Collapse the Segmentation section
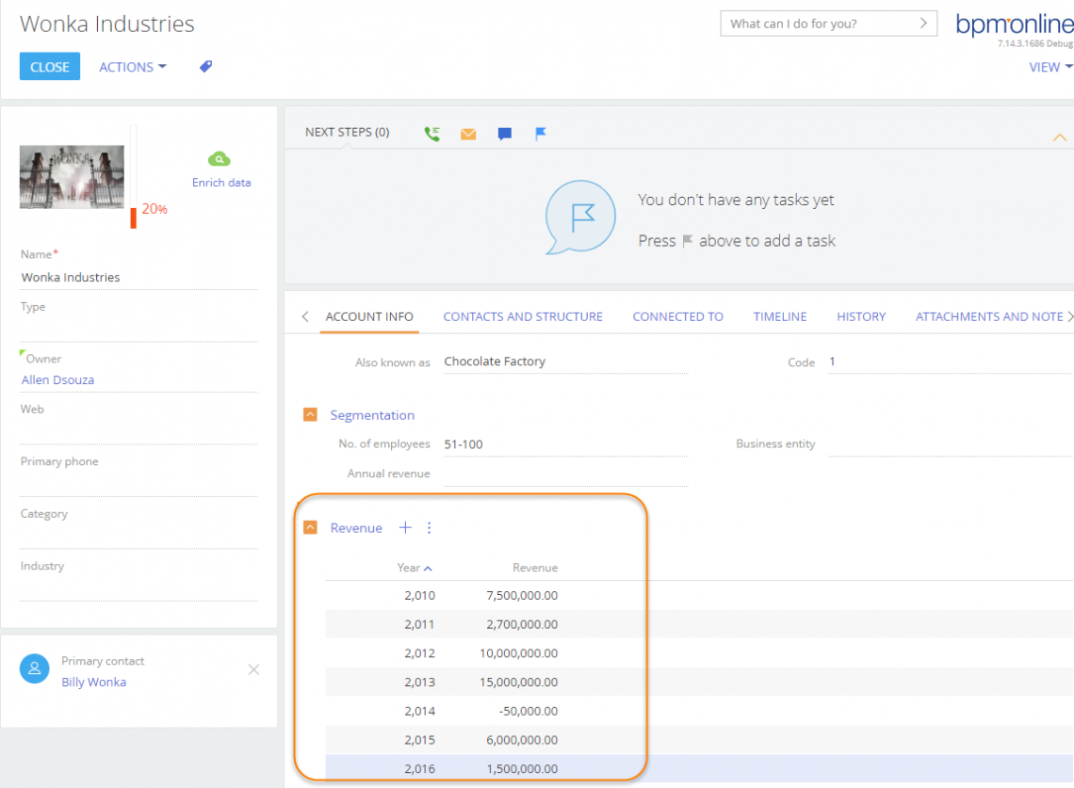This screenshot has height=788, width=1074. (310, 415)
